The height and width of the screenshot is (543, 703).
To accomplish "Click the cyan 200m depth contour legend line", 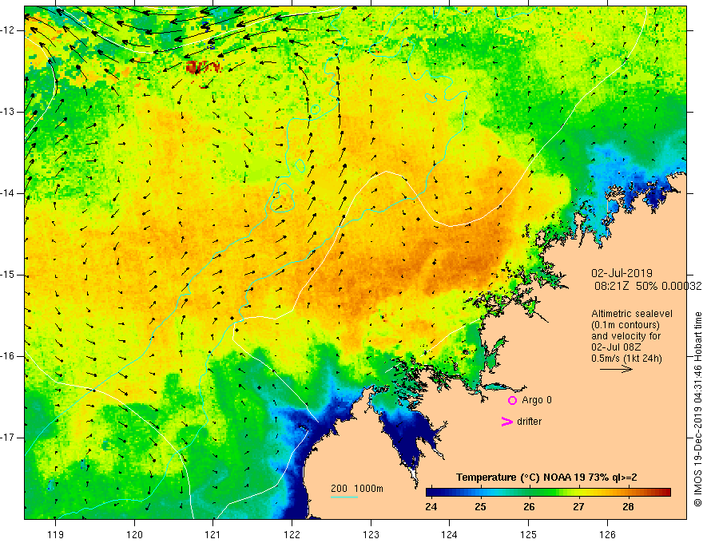I will point(344,497).
